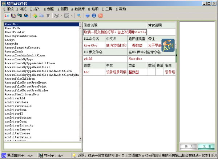Click the floating API logo icon
The image size is (218, 159).
[168, 46]
